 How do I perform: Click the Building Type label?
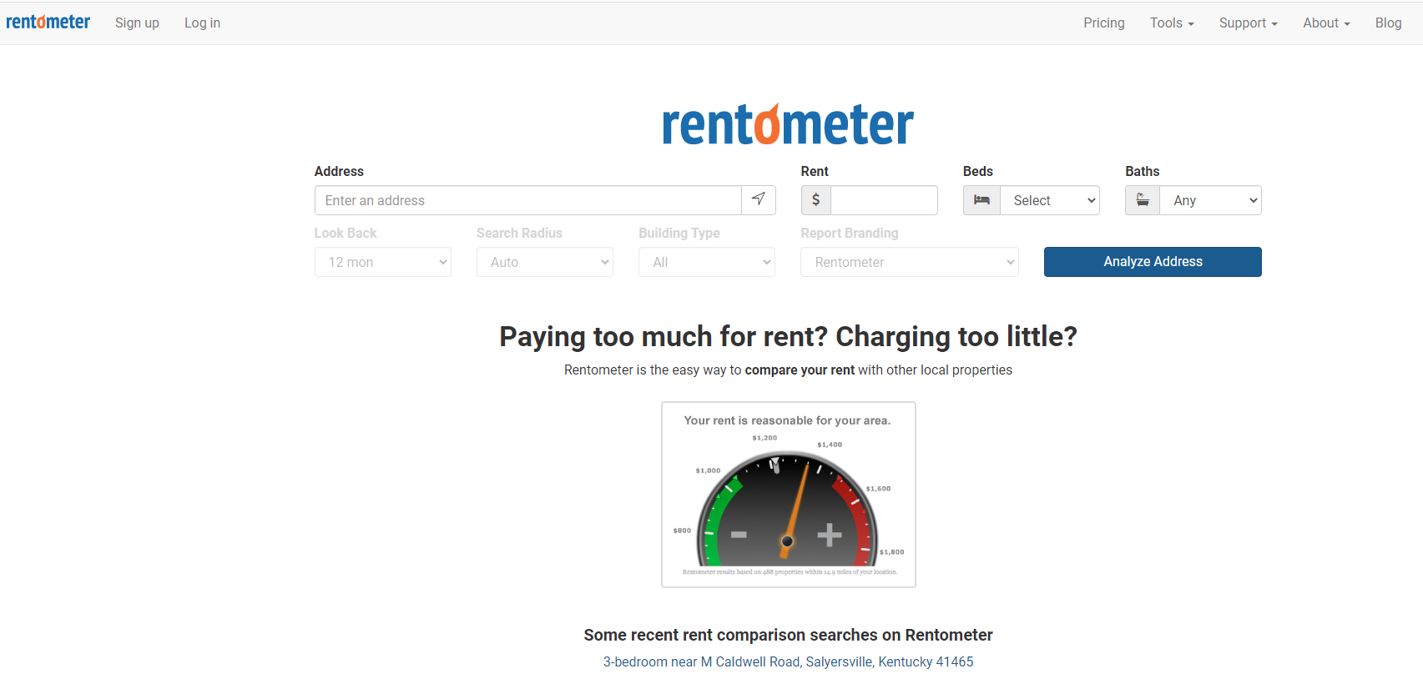[x=679, y=233]
